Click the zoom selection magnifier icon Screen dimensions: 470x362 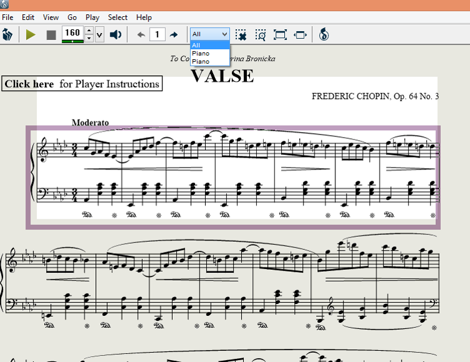(261, 34)
